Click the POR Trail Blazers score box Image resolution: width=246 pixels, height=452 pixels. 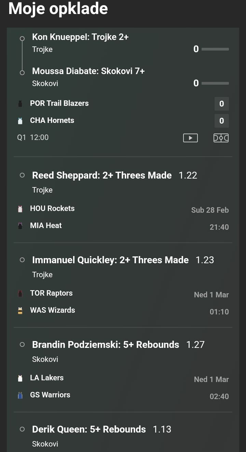(x=221, y=104)
